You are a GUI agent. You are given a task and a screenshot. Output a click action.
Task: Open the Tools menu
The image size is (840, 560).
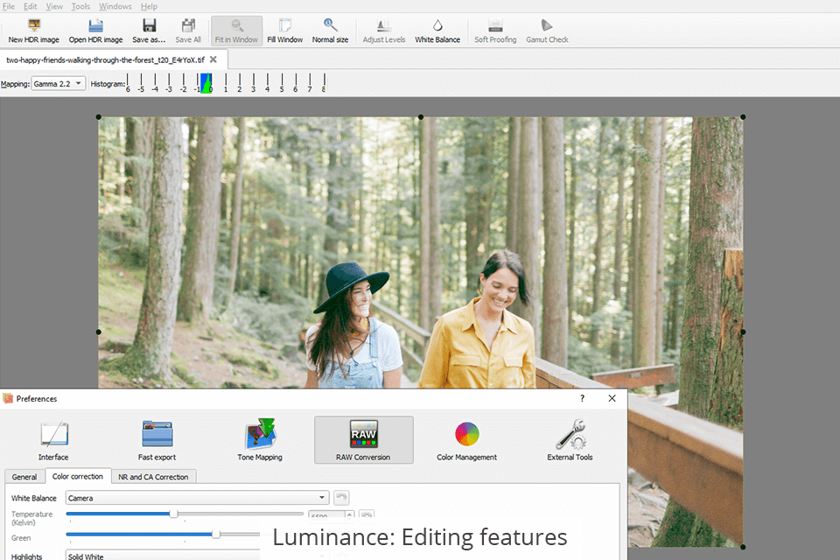point(80,6)
